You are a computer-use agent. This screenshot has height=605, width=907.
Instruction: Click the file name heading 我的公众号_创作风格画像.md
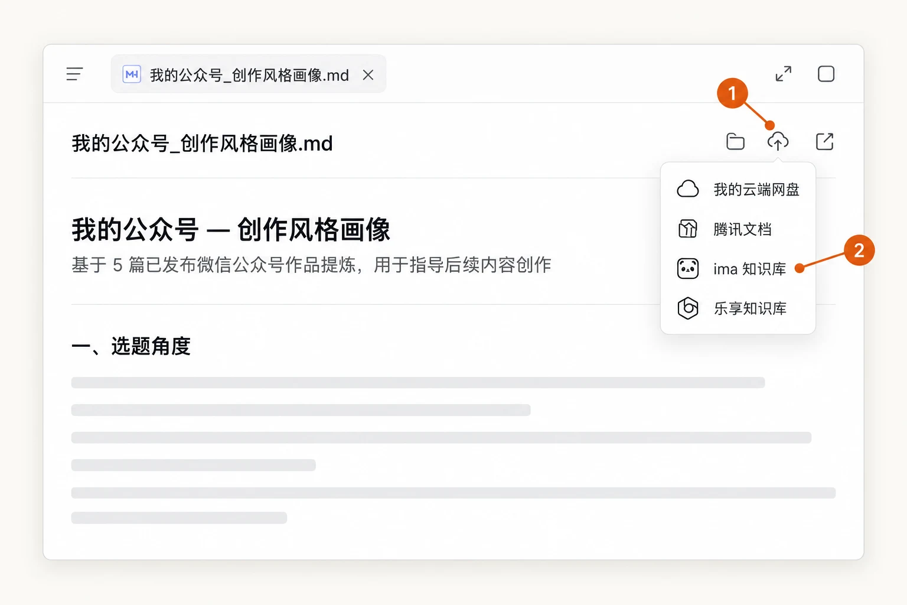(x=203, y=144)
